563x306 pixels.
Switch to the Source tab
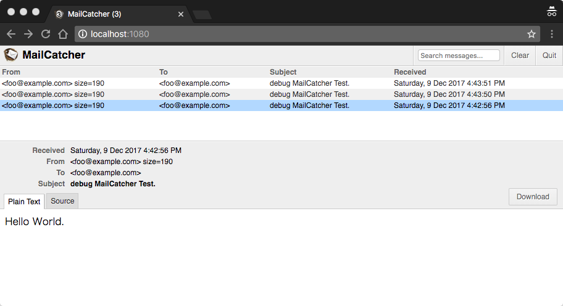click(x=62, y=201)
